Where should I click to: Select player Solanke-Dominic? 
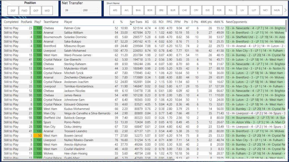[x=75, y=37]
